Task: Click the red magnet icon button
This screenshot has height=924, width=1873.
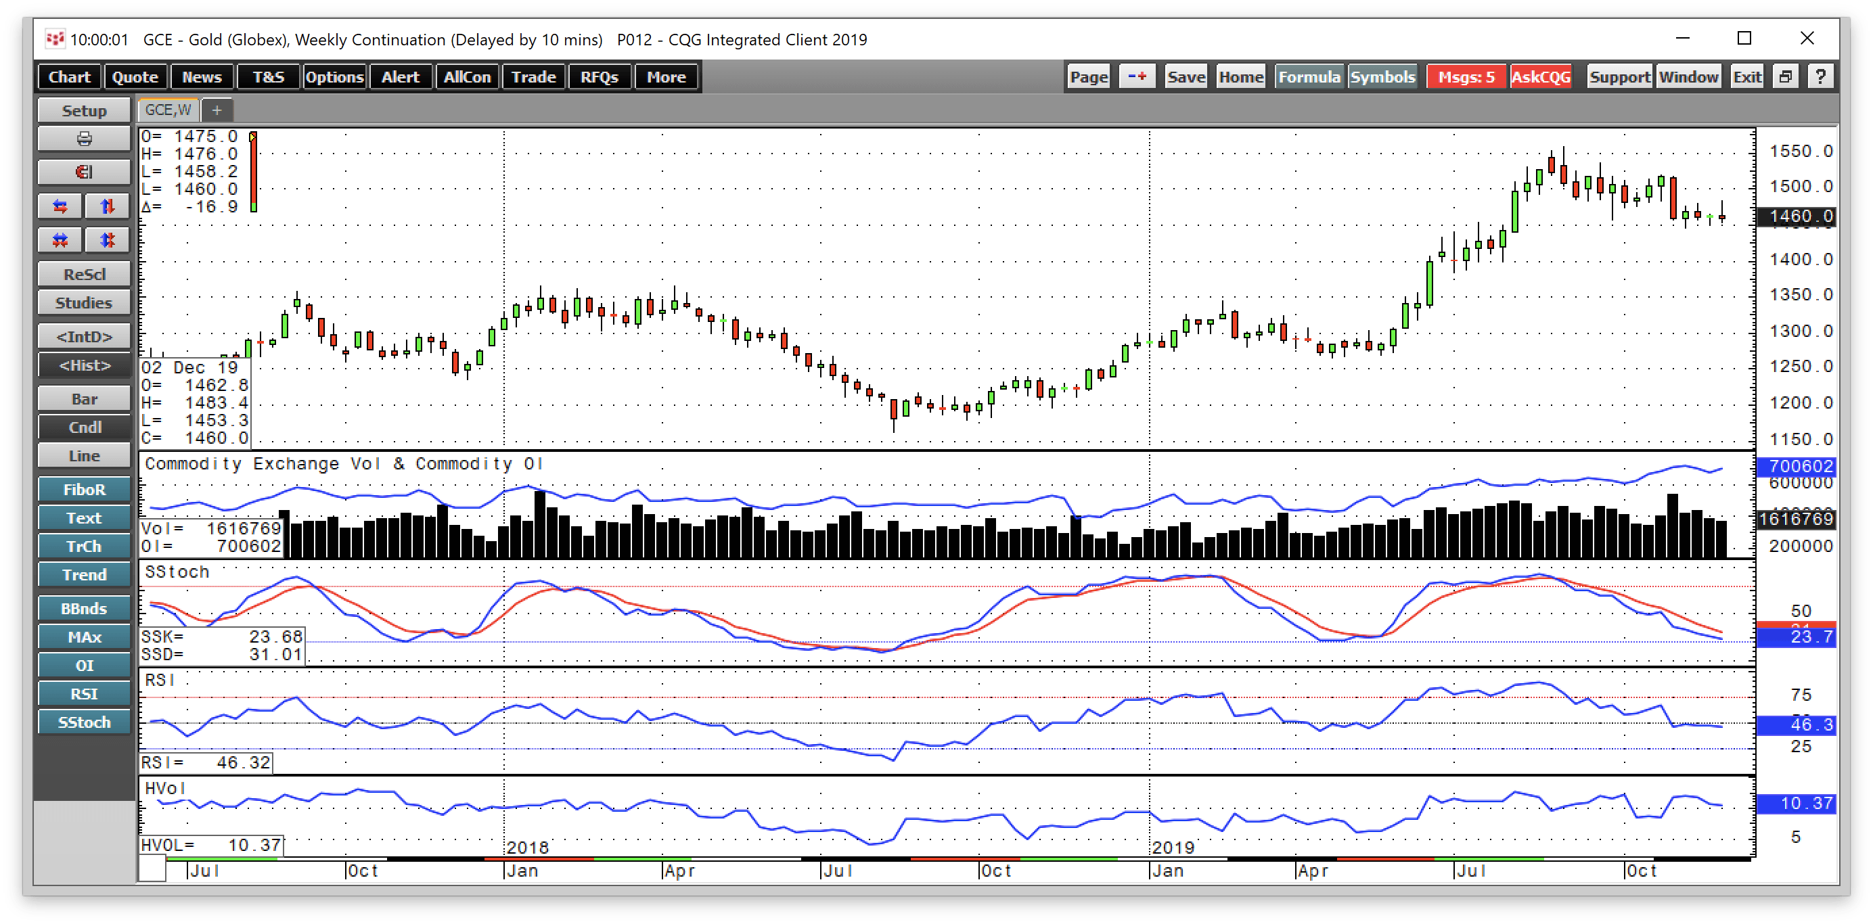Action: pyautogui.click(x=85, y=172)
